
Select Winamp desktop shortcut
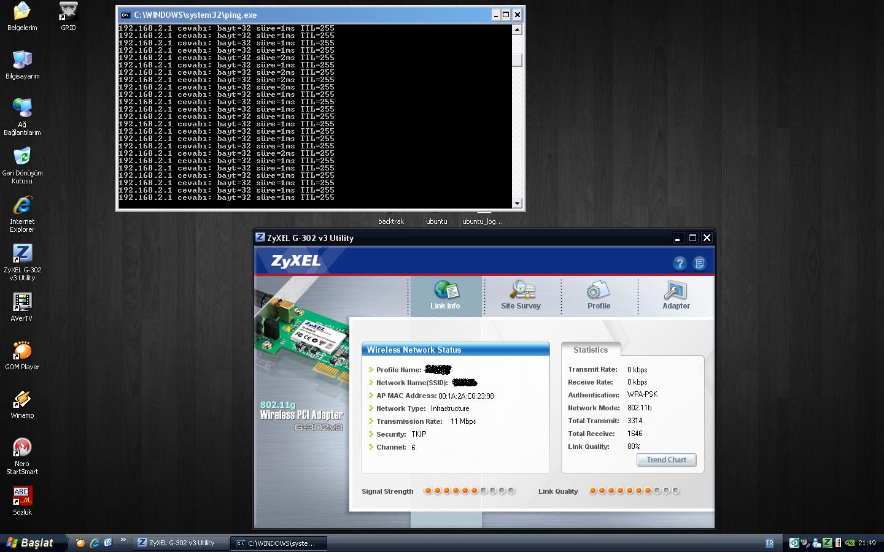pos(22,404)
